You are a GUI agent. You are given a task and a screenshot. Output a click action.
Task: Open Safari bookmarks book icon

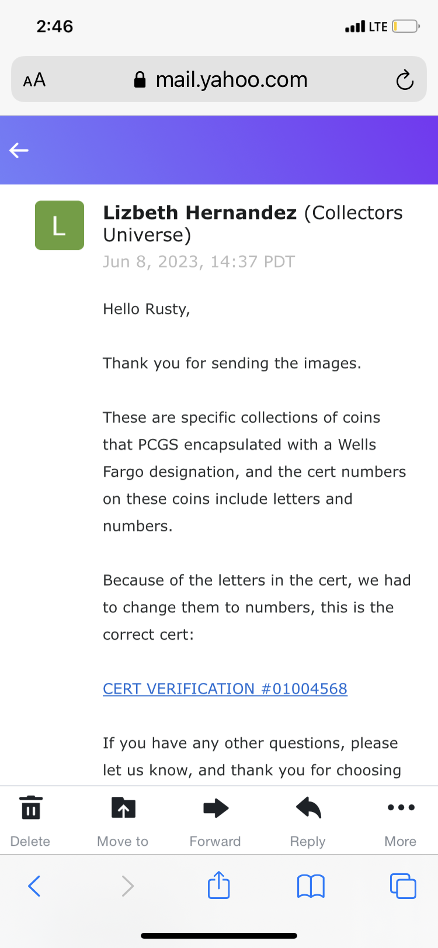coord(311,886)
